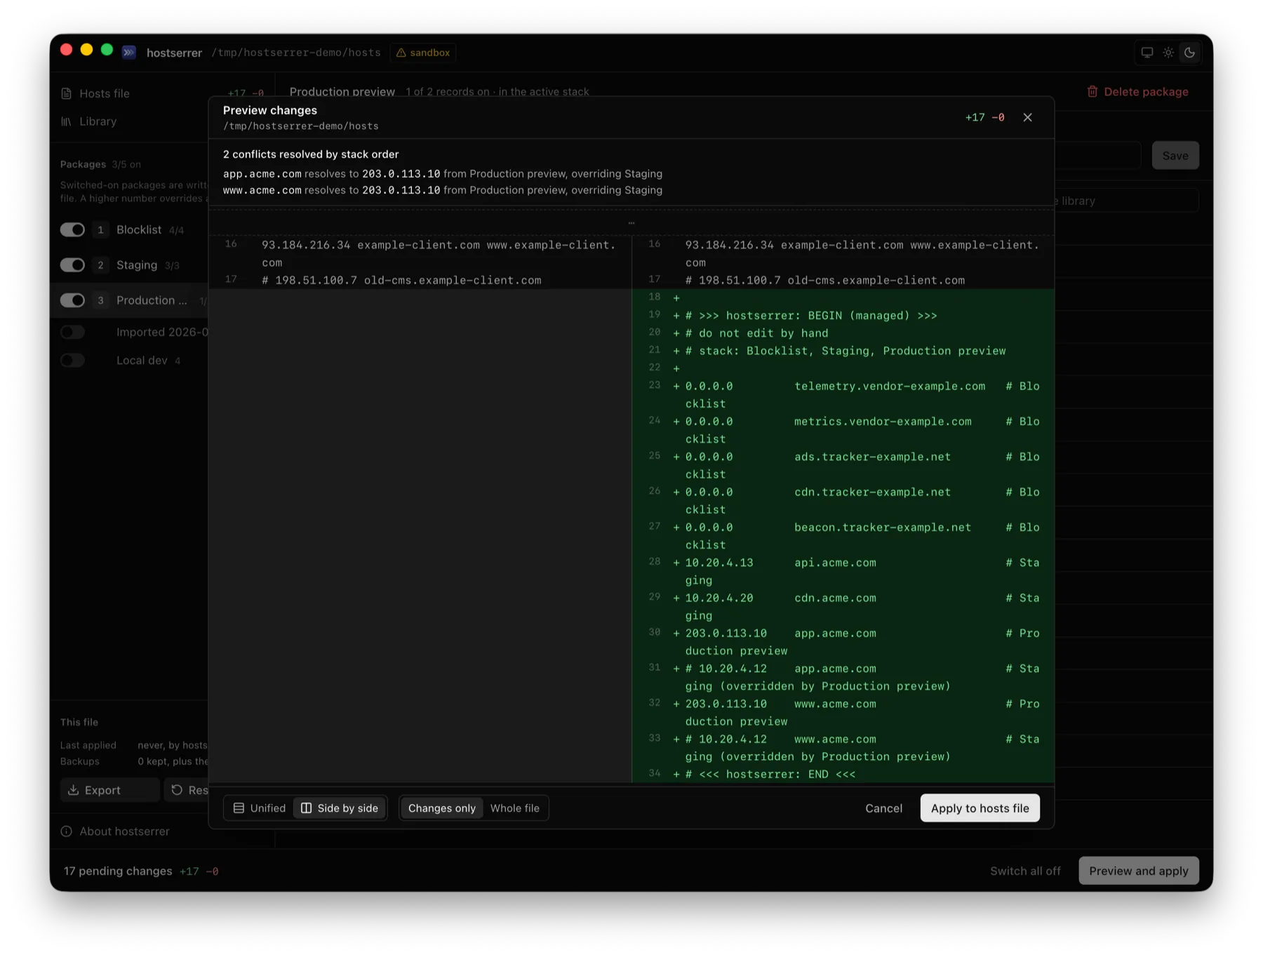Click the Save button
Image resolution: width=1263 pixels, height=957 pixels.
click(x=1175, y=156)
